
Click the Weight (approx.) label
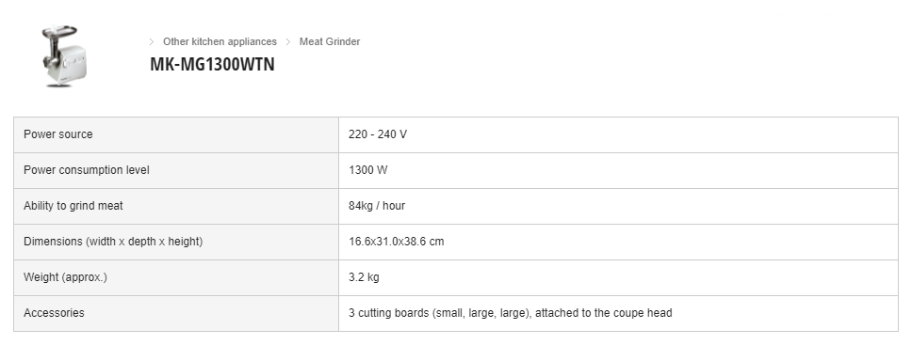66,277
